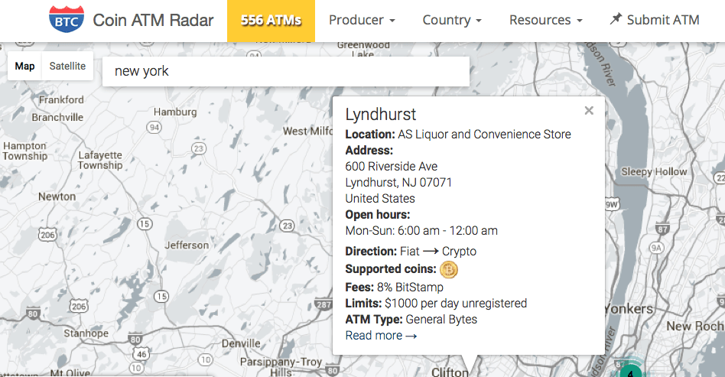The image size is (725, 377).
Task: Click the AS Liquor and Convenience Store text
Action: coord(484,134)
